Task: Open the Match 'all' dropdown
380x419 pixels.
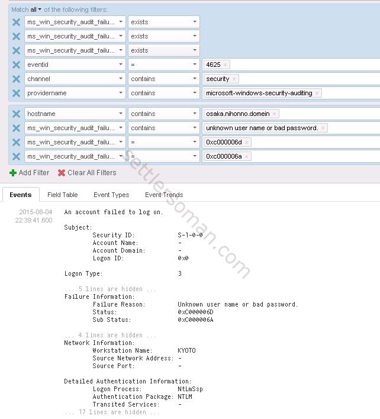Action: pyautogui.click(x=36, y=9)
